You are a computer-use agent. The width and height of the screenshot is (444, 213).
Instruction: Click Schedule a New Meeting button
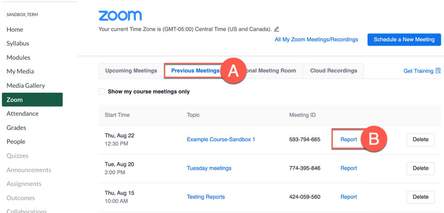404,40
